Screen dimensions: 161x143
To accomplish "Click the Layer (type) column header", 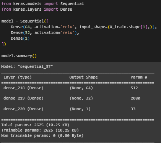I will [18, 77].
